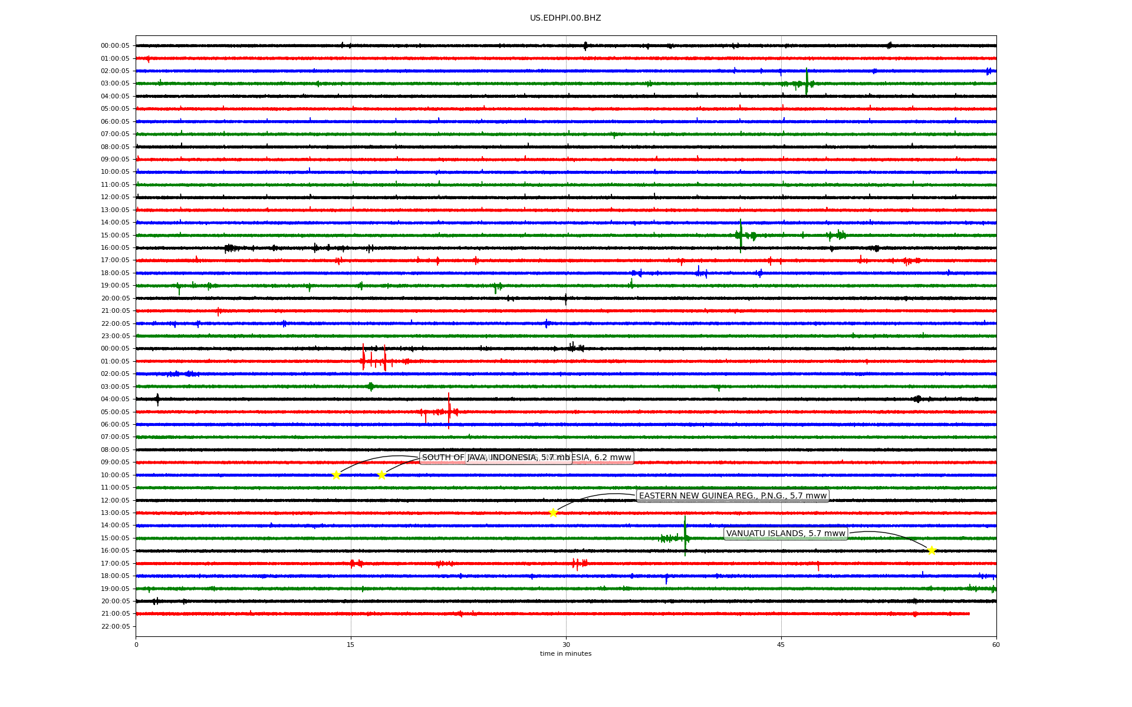The image size is (1132, 707).
Task: Click the x-axis tick label 60
Action: 996,645
